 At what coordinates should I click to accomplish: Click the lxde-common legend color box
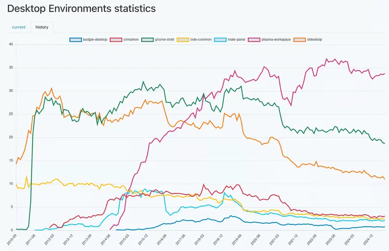183,40
